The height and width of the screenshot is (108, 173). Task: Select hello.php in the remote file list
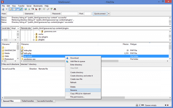(x=27, y=53)
